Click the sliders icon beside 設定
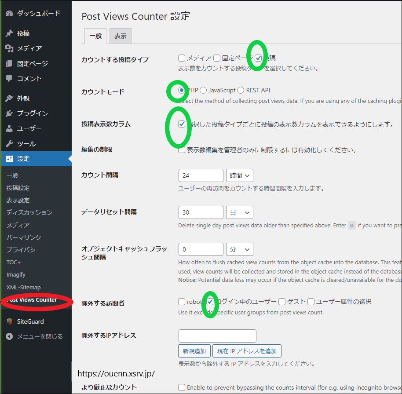This screenshot has width=402, height=394. (10, 159)
